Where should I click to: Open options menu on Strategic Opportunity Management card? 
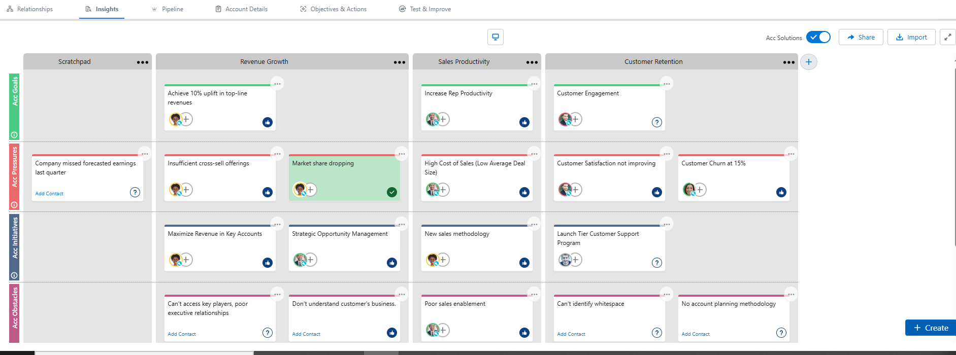pyautogui.click(x=402, y=224)
